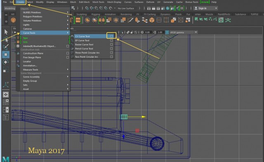Viewport: 264px width, 162px height.
Task: Activate the Move tool in toolbox
Action: coord(6,54)
